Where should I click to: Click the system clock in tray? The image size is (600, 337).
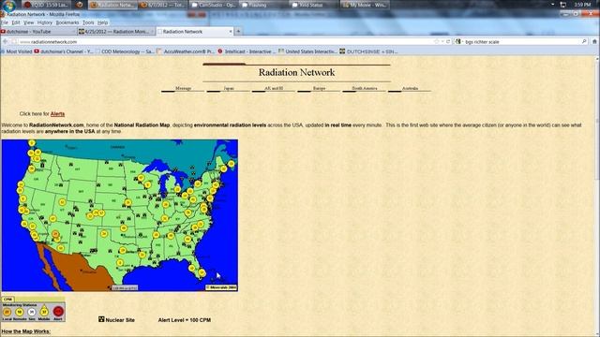tap(582, 5)
